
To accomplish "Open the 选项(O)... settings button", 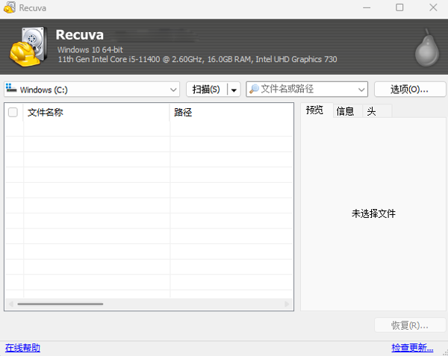I will click(x=409, y=90).
